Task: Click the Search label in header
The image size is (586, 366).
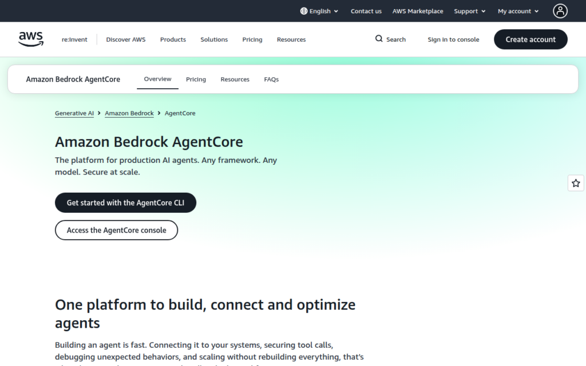Action: pos(396,39)
